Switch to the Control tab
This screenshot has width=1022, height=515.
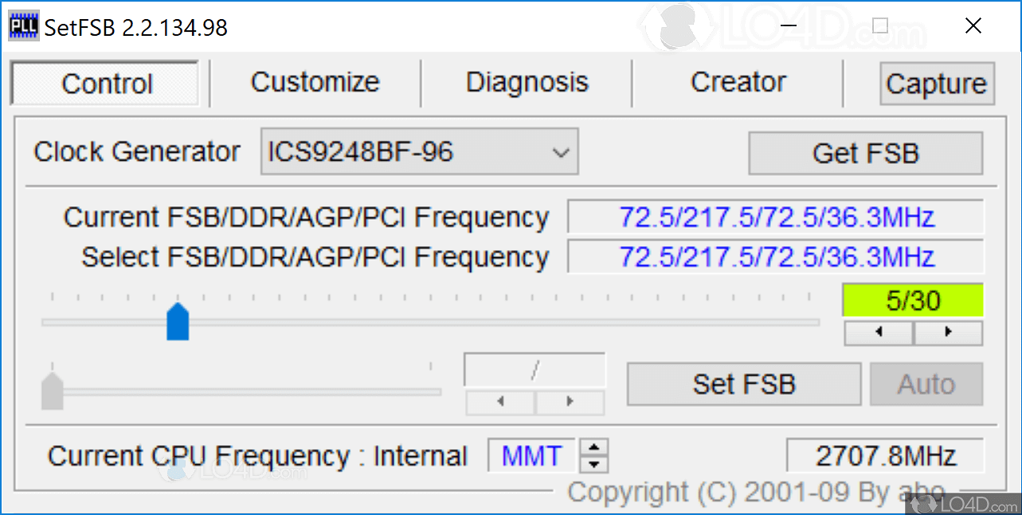click(106, 84)
